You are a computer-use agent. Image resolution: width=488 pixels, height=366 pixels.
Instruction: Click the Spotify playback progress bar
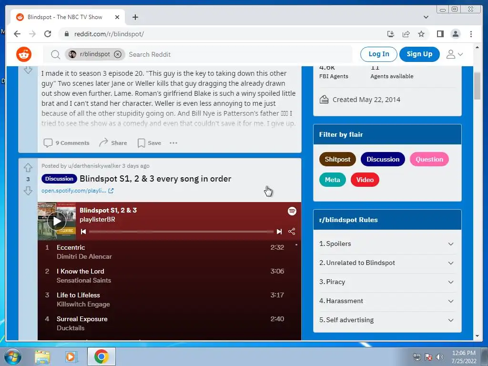click(181, 232)
